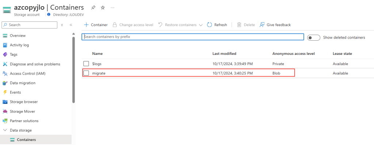Tick the checkbox for $logs container
374x145 pixels.
click(x=86, y=64)
